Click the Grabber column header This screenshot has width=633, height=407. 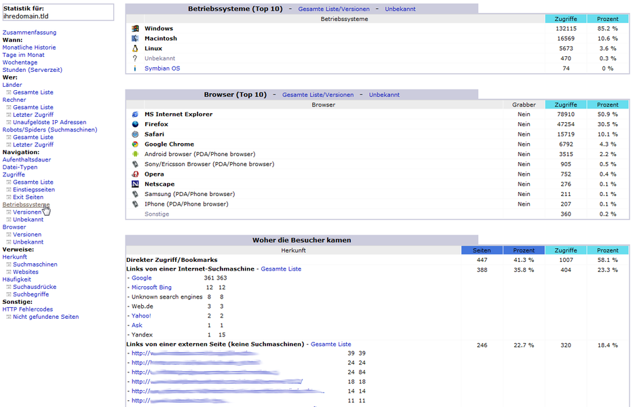pos(524,104)
